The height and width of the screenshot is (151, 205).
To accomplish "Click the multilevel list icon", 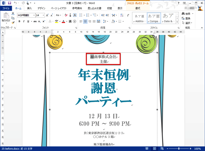I will (x=95, y=15).
